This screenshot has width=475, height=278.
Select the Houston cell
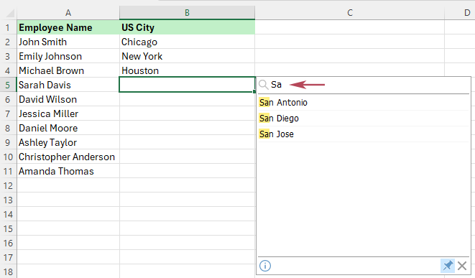(188, 70)
